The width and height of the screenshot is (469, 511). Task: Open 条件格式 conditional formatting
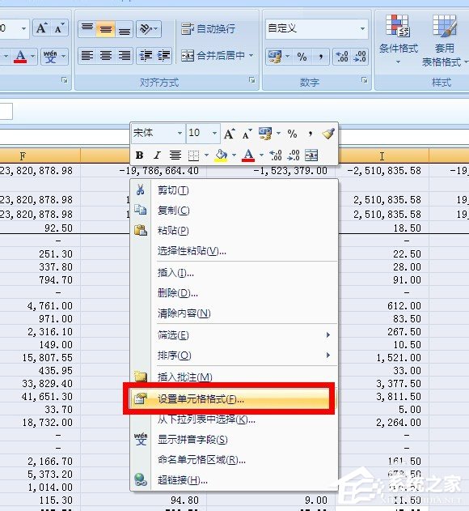click(x=398, y=39)
